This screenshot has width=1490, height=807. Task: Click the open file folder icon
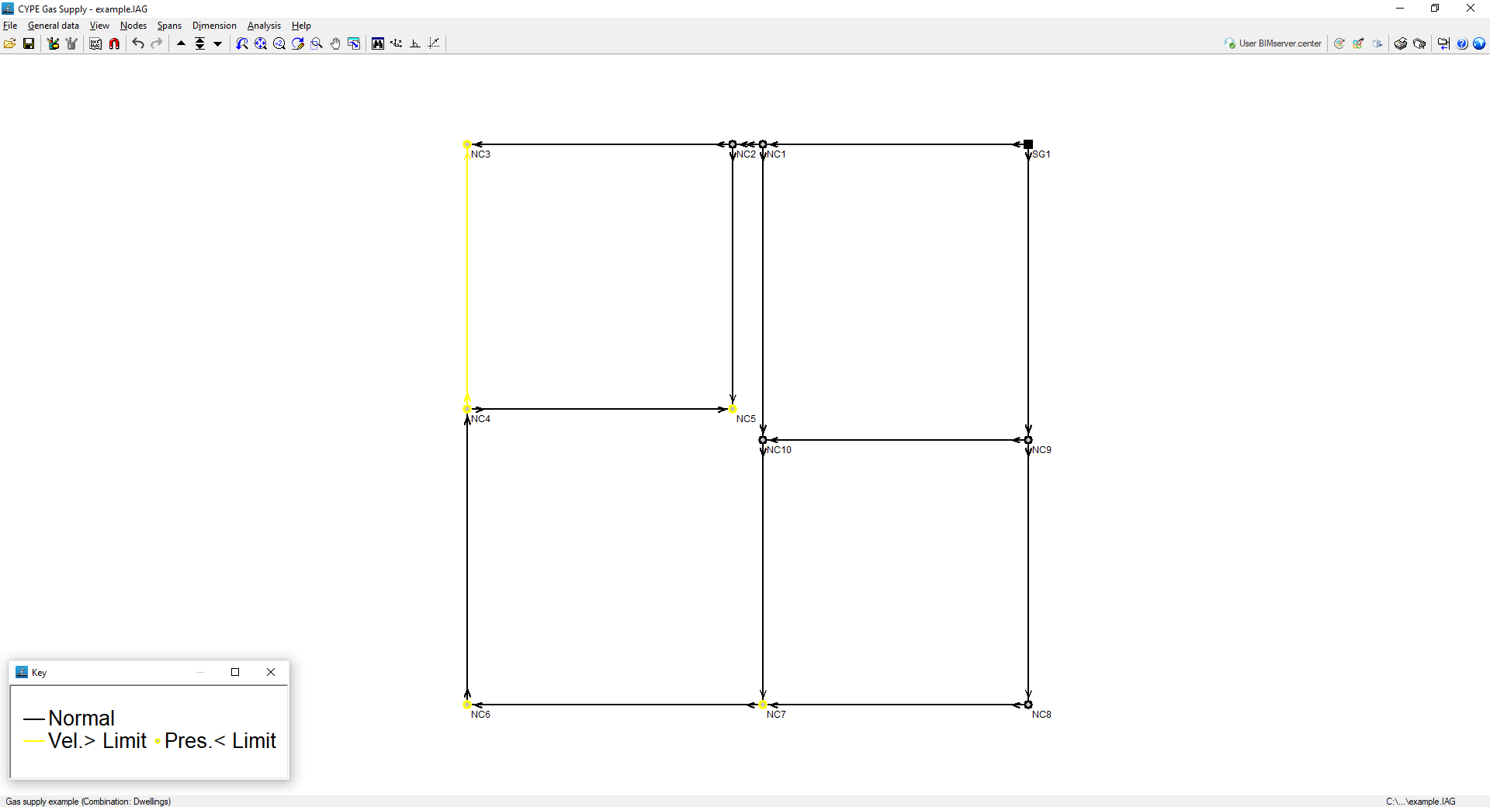click(10, 43)
